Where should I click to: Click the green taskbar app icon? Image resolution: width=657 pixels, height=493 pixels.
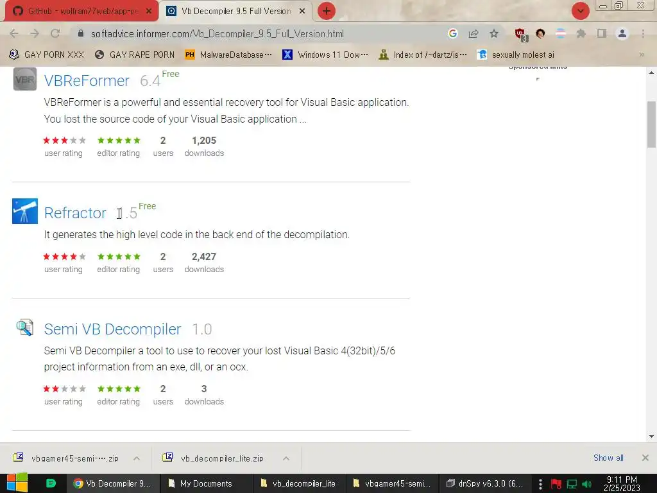coord(51,483)
